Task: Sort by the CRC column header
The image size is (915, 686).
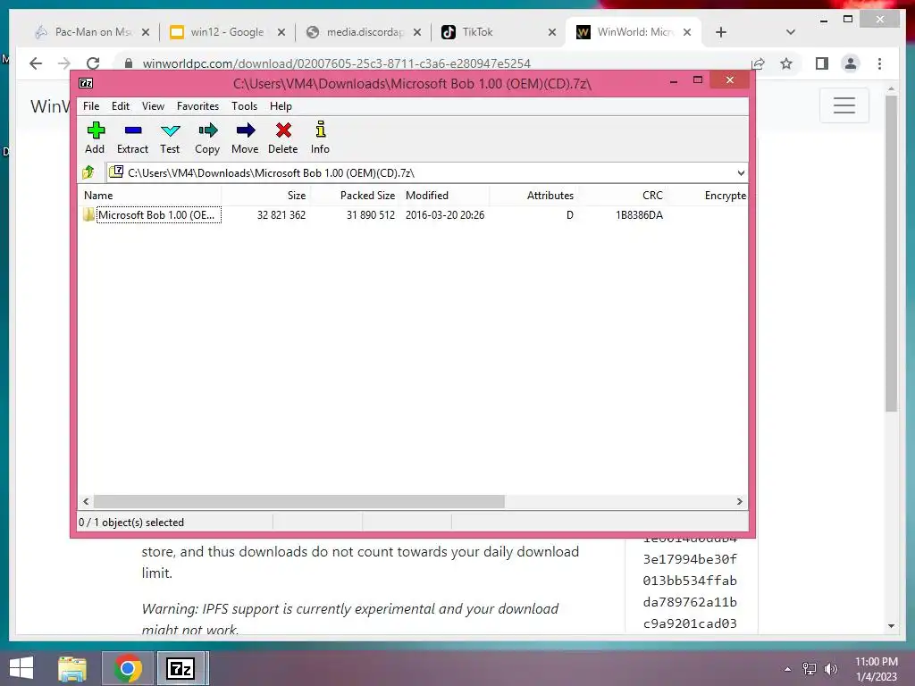Action: tap(623, 196)
